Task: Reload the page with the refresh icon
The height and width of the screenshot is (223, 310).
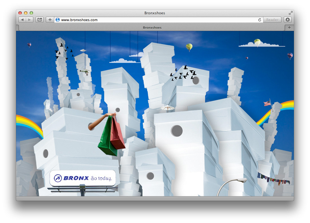Action: 260,20
